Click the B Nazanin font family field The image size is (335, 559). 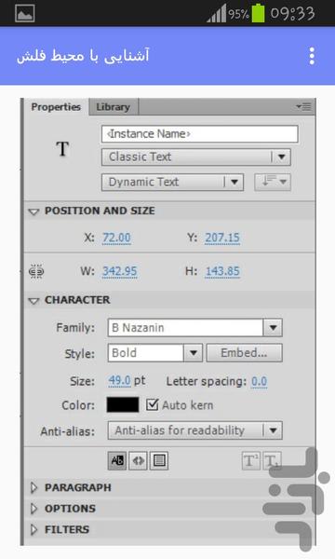[185, 328]
